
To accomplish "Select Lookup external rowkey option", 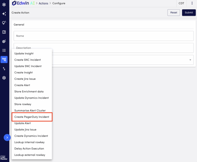I will point(32,155).
